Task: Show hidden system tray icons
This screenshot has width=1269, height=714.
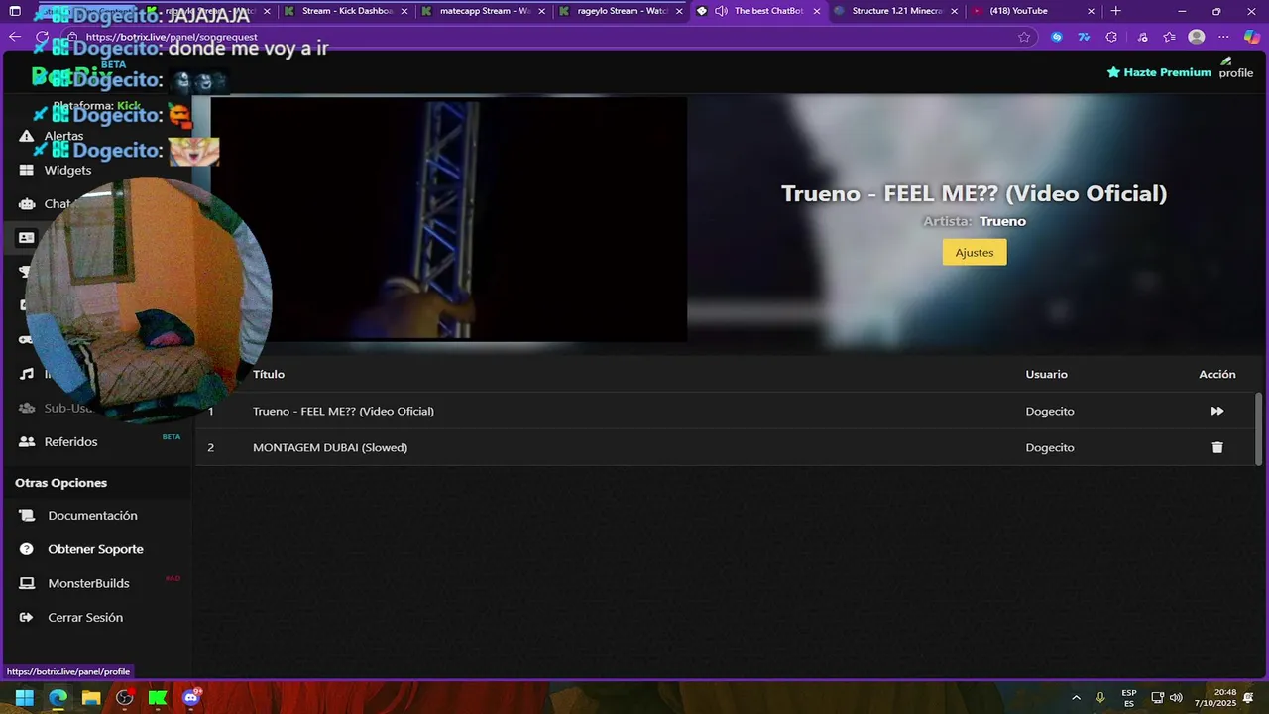Action: 1076,698
